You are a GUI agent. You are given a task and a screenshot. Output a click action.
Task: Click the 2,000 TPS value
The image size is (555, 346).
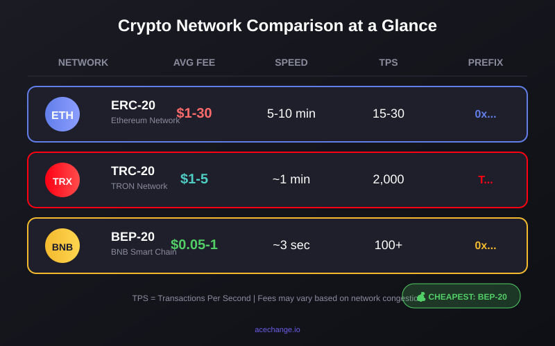tap(388, 179)
